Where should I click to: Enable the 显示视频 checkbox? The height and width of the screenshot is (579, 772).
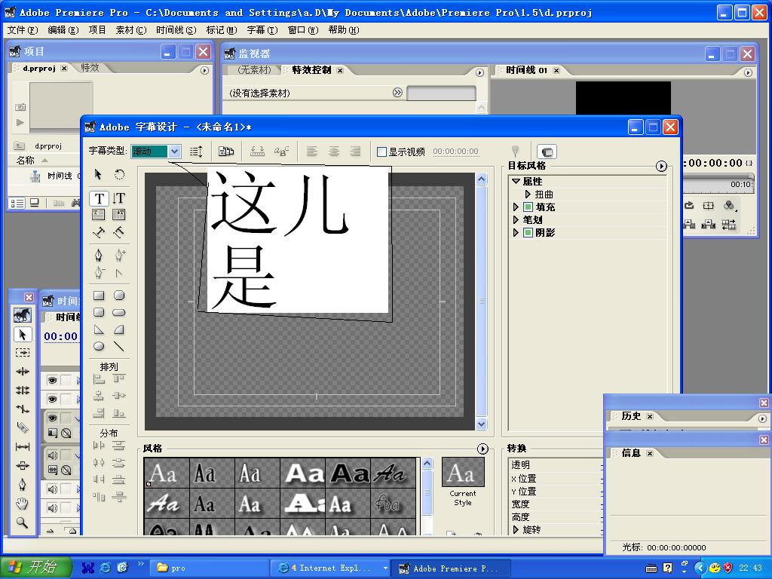point(381,152)
